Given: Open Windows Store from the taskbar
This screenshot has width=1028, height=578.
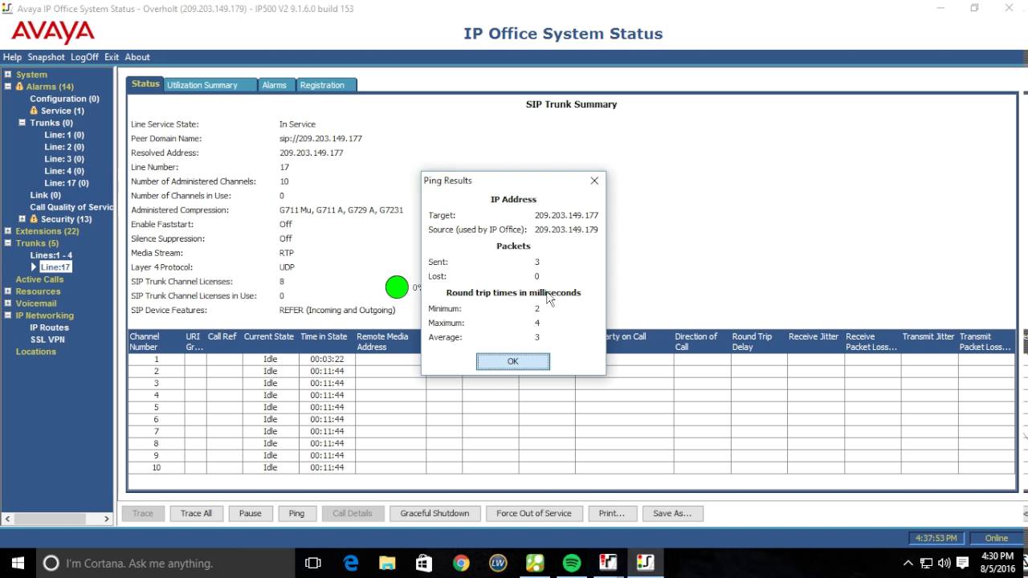Looking at the screenshot, I should [424, 563].
